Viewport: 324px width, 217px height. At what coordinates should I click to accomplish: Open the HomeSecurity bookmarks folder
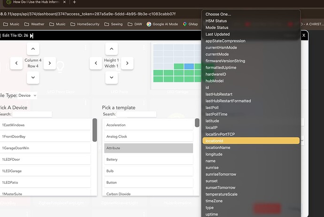click(85, 24)
